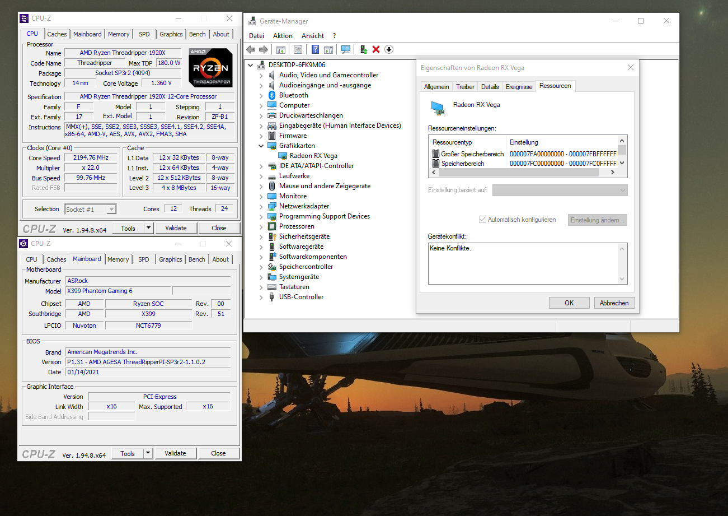The width and height of the screenshot is (728, 516).
Task: Click the Einstellung ändern button
Action: point(598,220)
